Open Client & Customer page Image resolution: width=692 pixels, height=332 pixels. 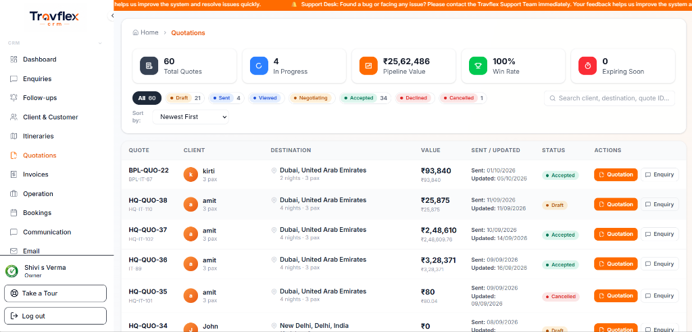tap(50, 117)
